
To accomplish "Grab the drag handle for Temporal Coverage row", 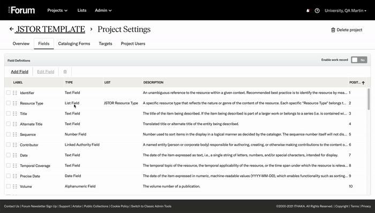I will point(15,165).
